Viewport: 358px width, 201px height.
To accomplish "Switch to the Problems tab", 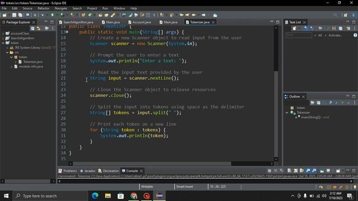I will pyautogui.click(x=67, y=171).
